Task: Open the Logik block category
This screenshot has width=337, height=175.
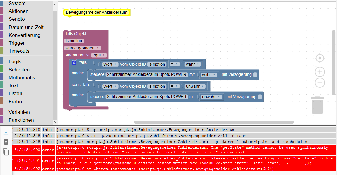Action: tap(15, 62)
